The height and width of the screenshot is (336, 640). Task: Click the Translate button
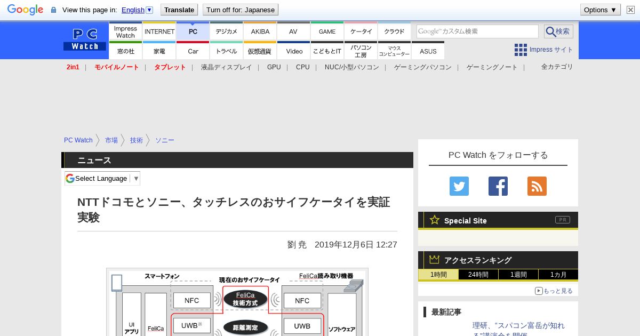tap(179, 10)
